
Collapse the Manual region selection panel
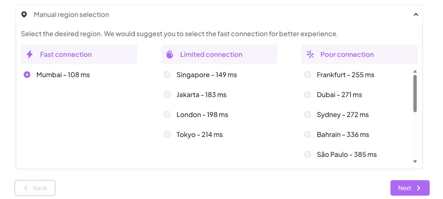[416, 15]
